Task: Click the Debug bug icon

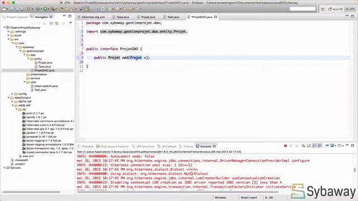Action: click(38, 9)
